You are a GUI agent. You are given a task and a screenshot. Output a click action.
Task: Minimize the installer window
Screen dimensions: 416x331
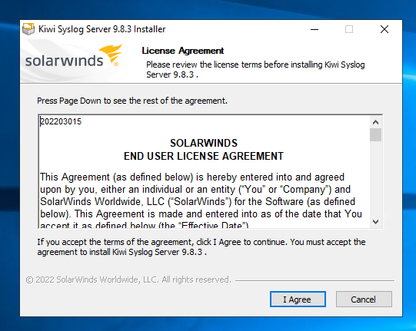314,29
